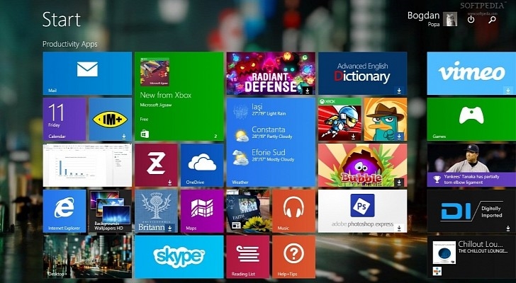Open Internet Explorer tile
Screen dimensions: 516x283
coord(64,211)
